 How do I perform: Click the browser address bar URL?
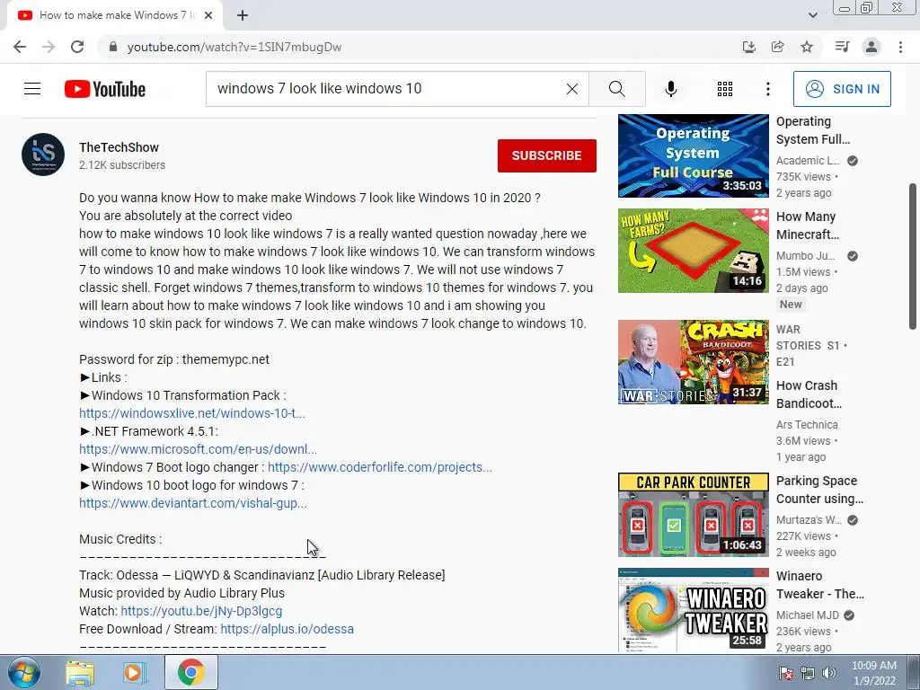(x=234, y=47)
